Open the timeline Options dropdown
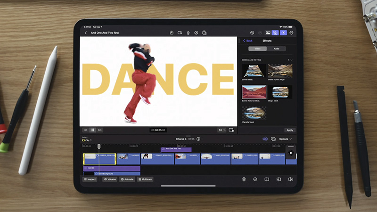 (x=285, y=139)
